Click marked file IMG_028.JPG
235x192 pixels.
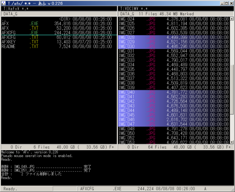(x=174, y=37)
